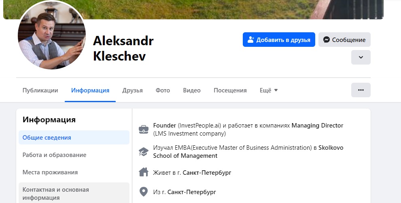Click the graduation cap education icon
The width and height of the screenshot is (401, 203).
[143, 152]
